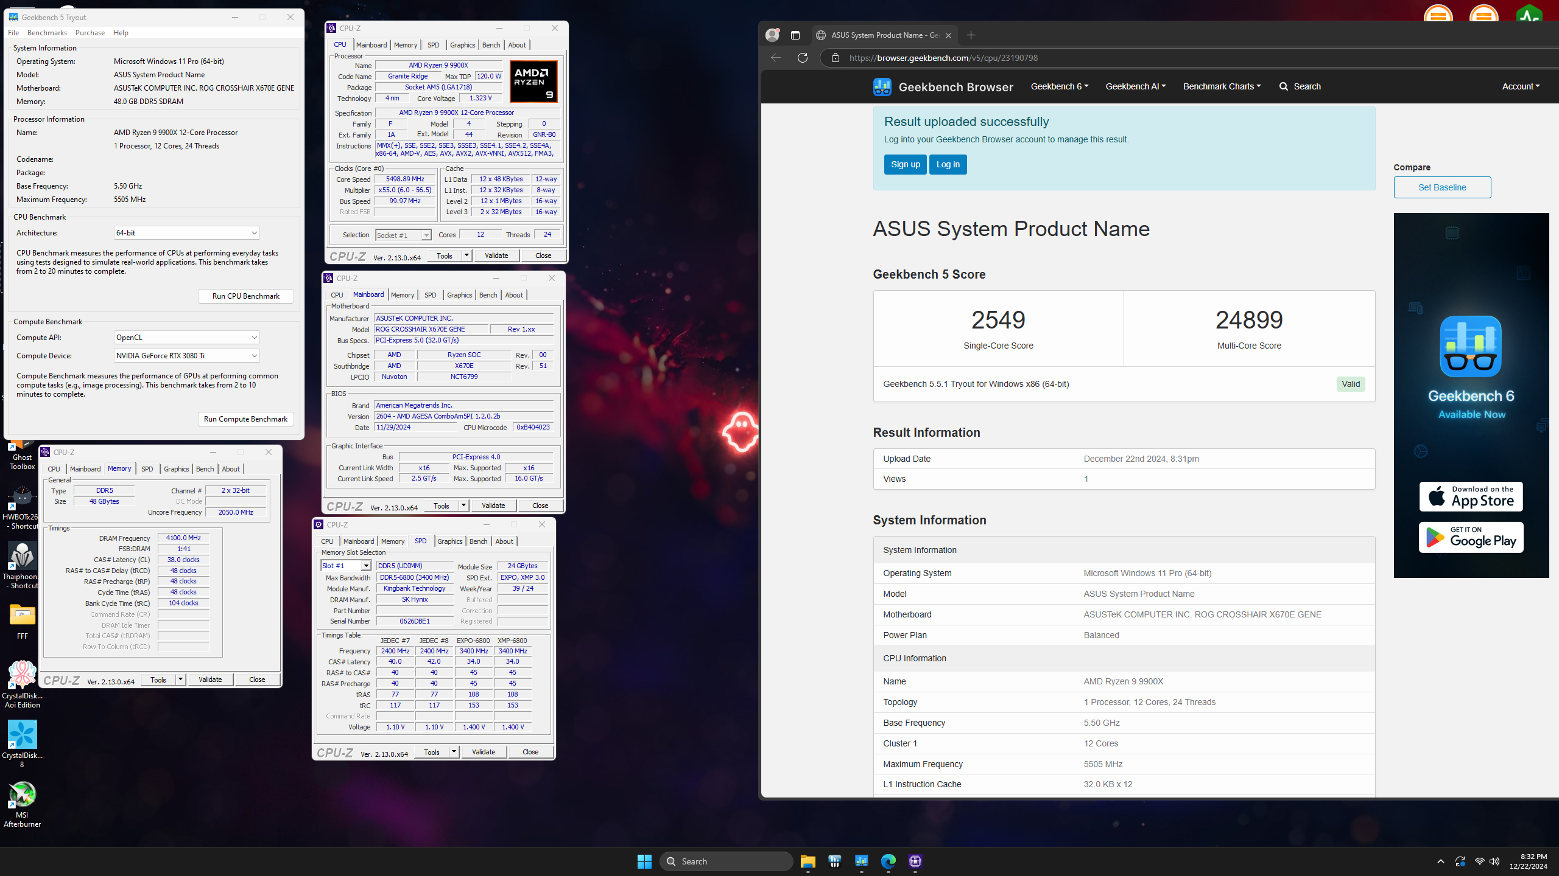Expand Geekbench AI nav dropdown

click(1135, 86)
